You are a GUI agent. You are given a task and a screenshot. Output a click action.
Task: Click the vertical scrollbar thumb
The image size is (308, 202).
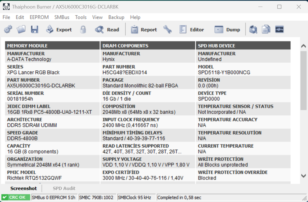coord(304,81)
